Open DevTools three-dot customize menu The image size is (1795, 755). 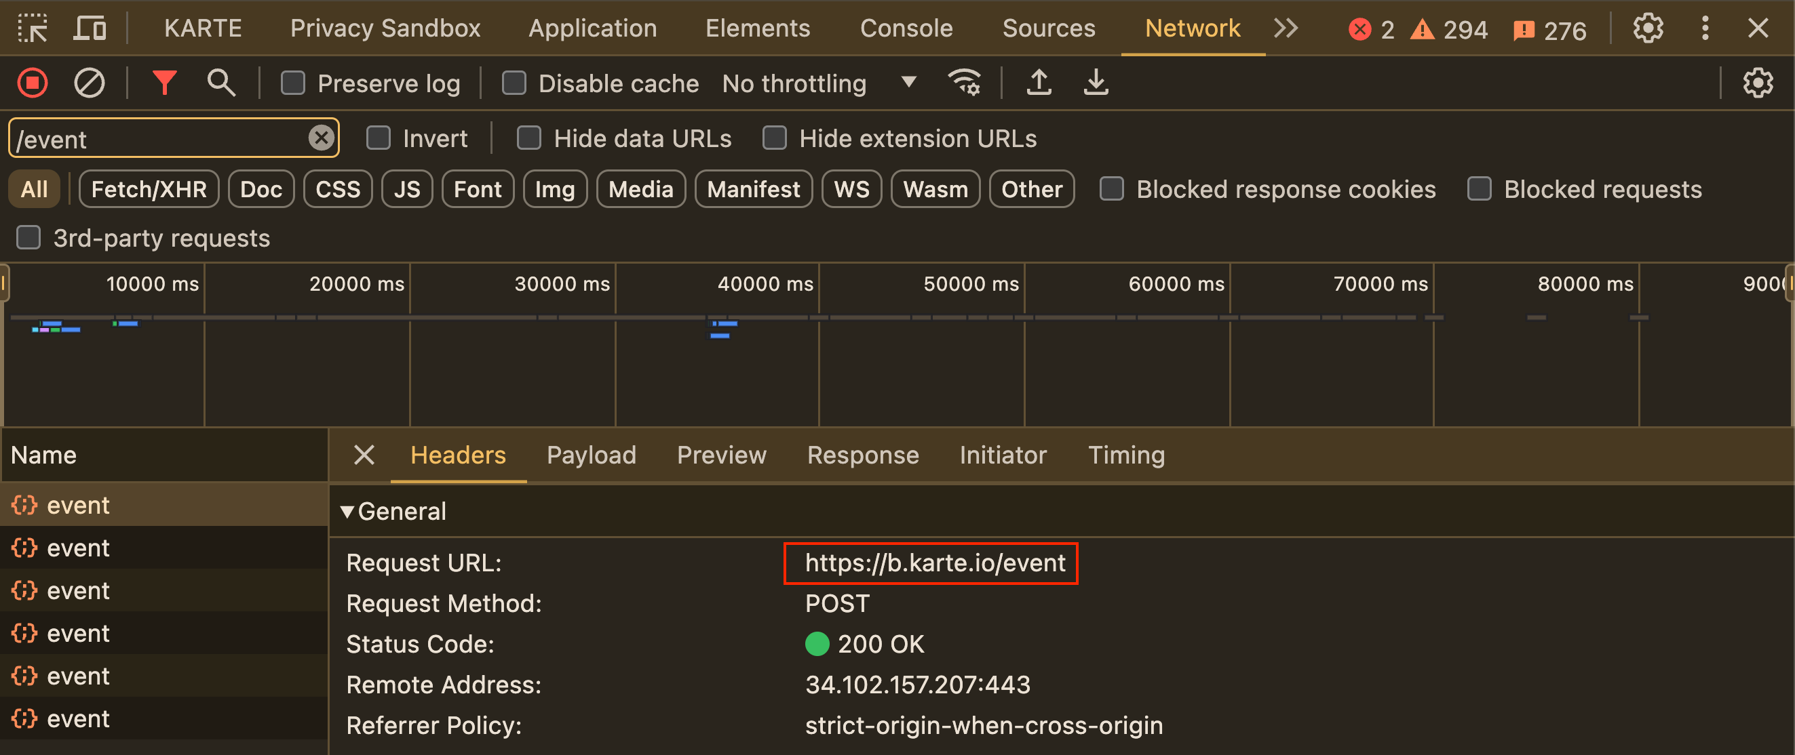click(1705, 28)
